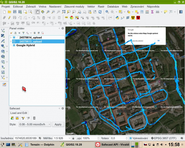Toggle the Vykreslování render checkbox
The image size is (185, 148).
(x=131, y=138)
